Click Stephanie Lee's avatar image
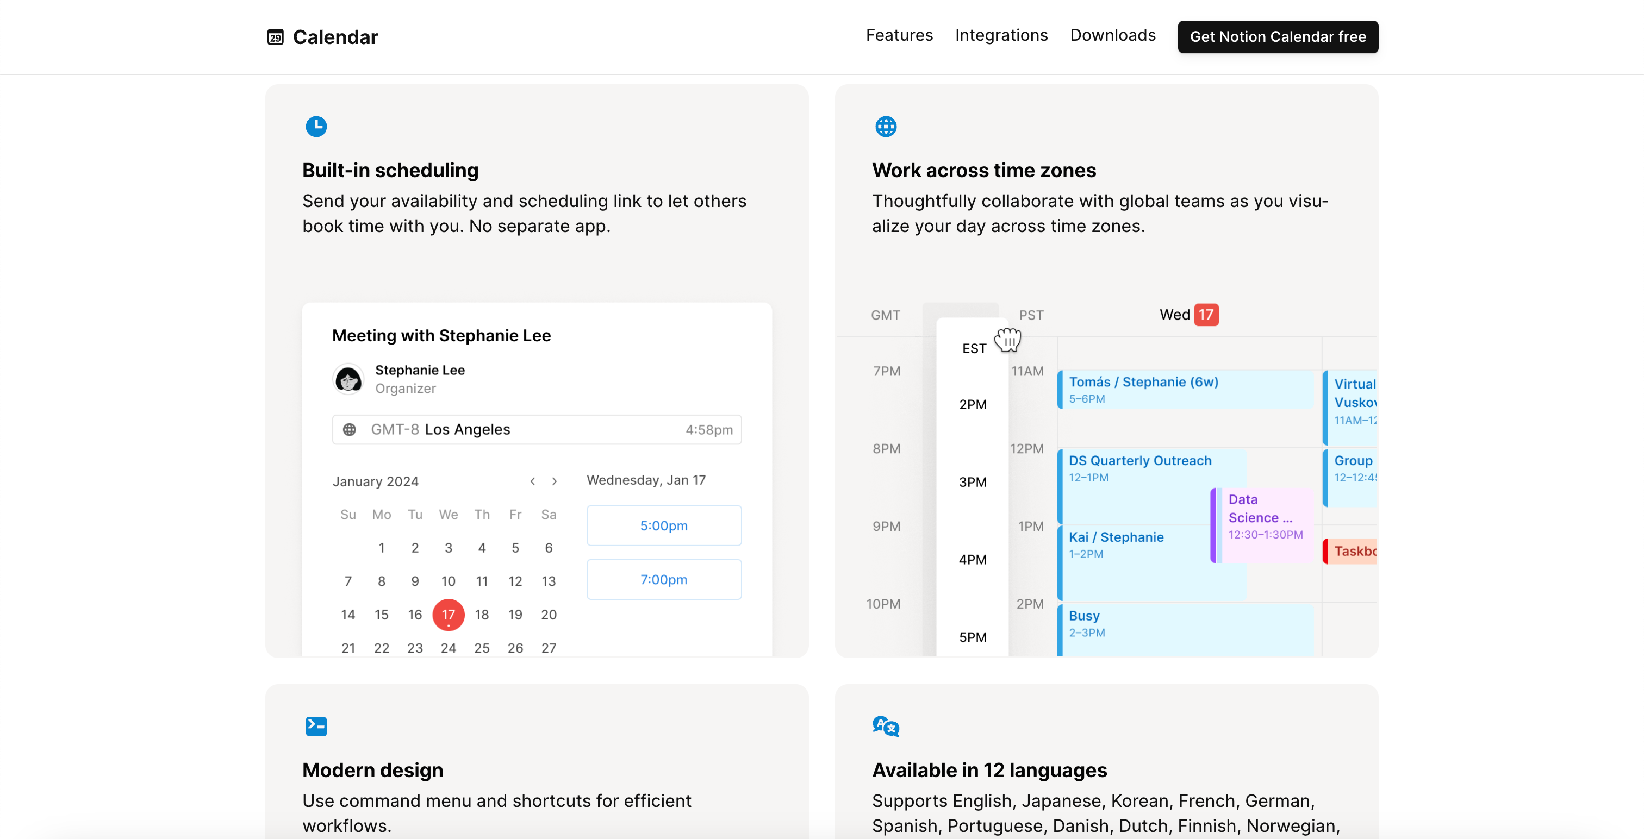Screen dimensions: 1644x839 tap(348, 380)
